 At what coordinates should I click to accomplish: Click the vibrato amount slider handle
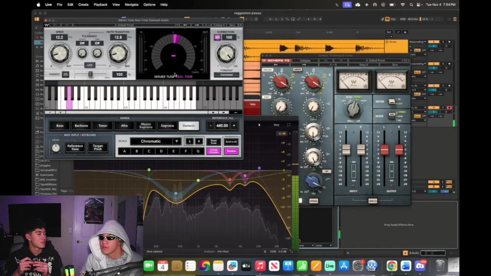click(x=91, y=74)
